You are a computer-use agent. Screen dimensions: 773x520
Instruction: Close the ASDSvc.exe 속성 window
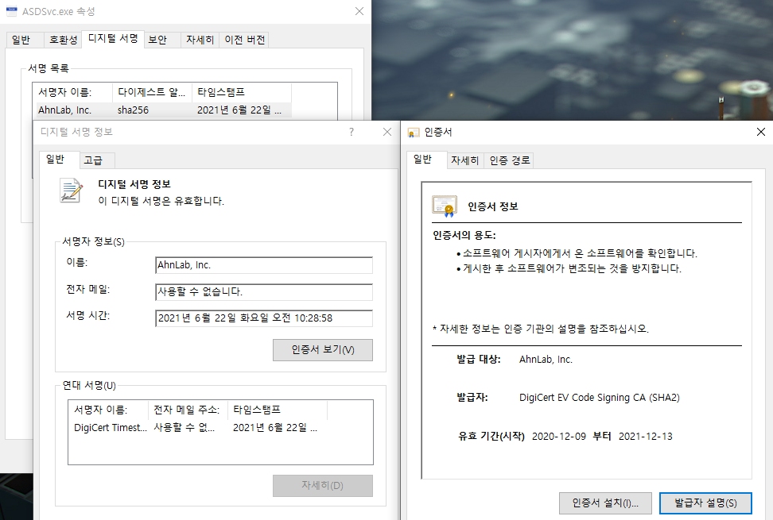[x=359, y=11]
